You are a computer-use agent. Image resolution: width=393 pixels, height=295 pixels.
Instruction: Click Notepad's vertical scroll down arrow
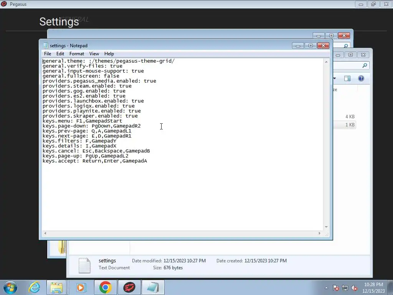(326, 227)
